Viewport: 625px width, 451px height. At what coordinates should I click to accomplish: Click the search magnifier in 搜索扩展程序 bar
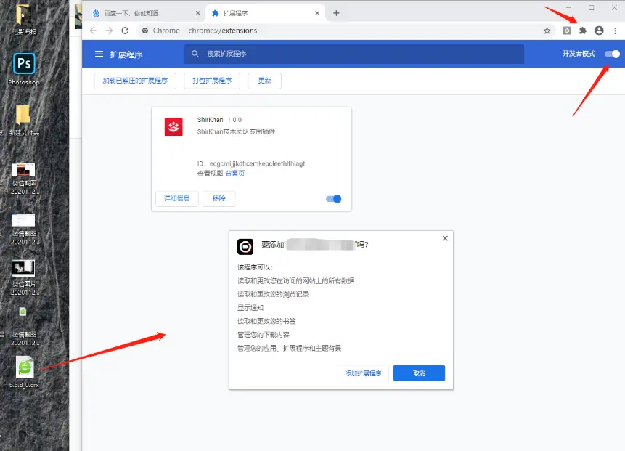pos(193,54)
